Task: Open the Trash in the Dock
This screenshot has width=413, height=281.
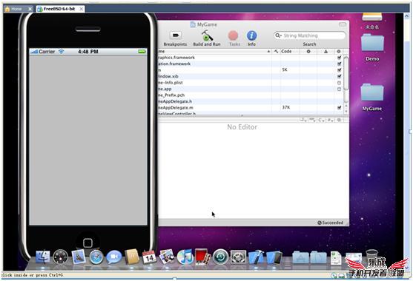Action: click(x=372, y=256)
